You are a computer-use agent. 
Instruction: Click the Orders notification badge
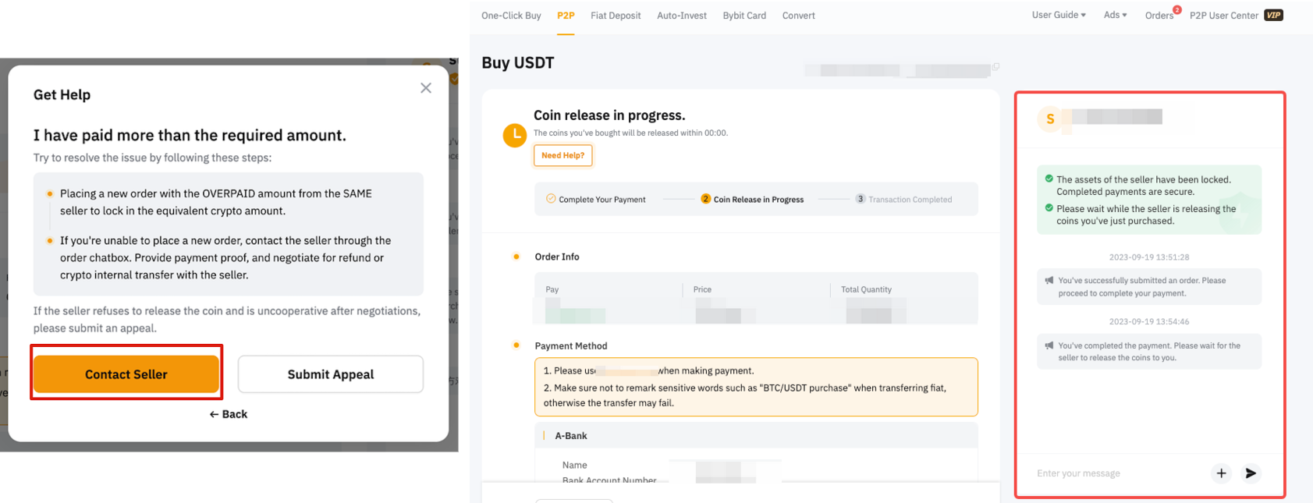(1176, 10)
